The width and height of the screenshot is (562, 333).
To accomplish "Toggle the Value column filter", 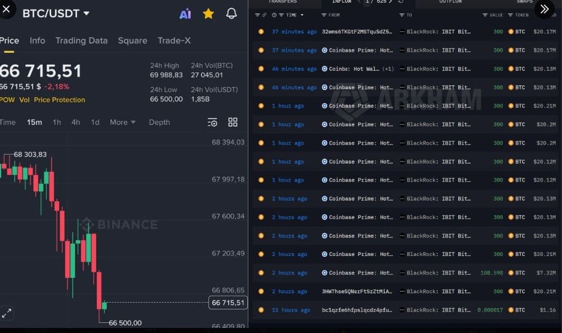I will (484, 15).
